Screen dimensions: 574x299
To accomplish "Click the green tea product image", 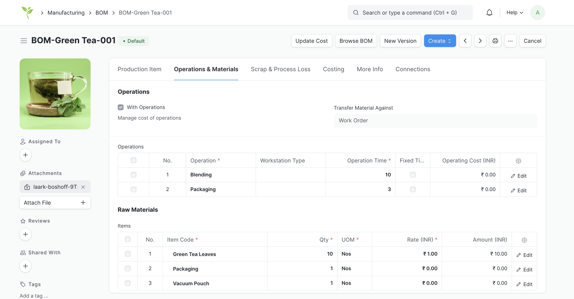I will [55, 94].
